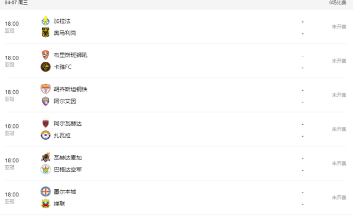Viewport: 356px width, 216px height.
Task: Click 未开赛 status for 墨尔本城 match
Action: tap(339, 197)
